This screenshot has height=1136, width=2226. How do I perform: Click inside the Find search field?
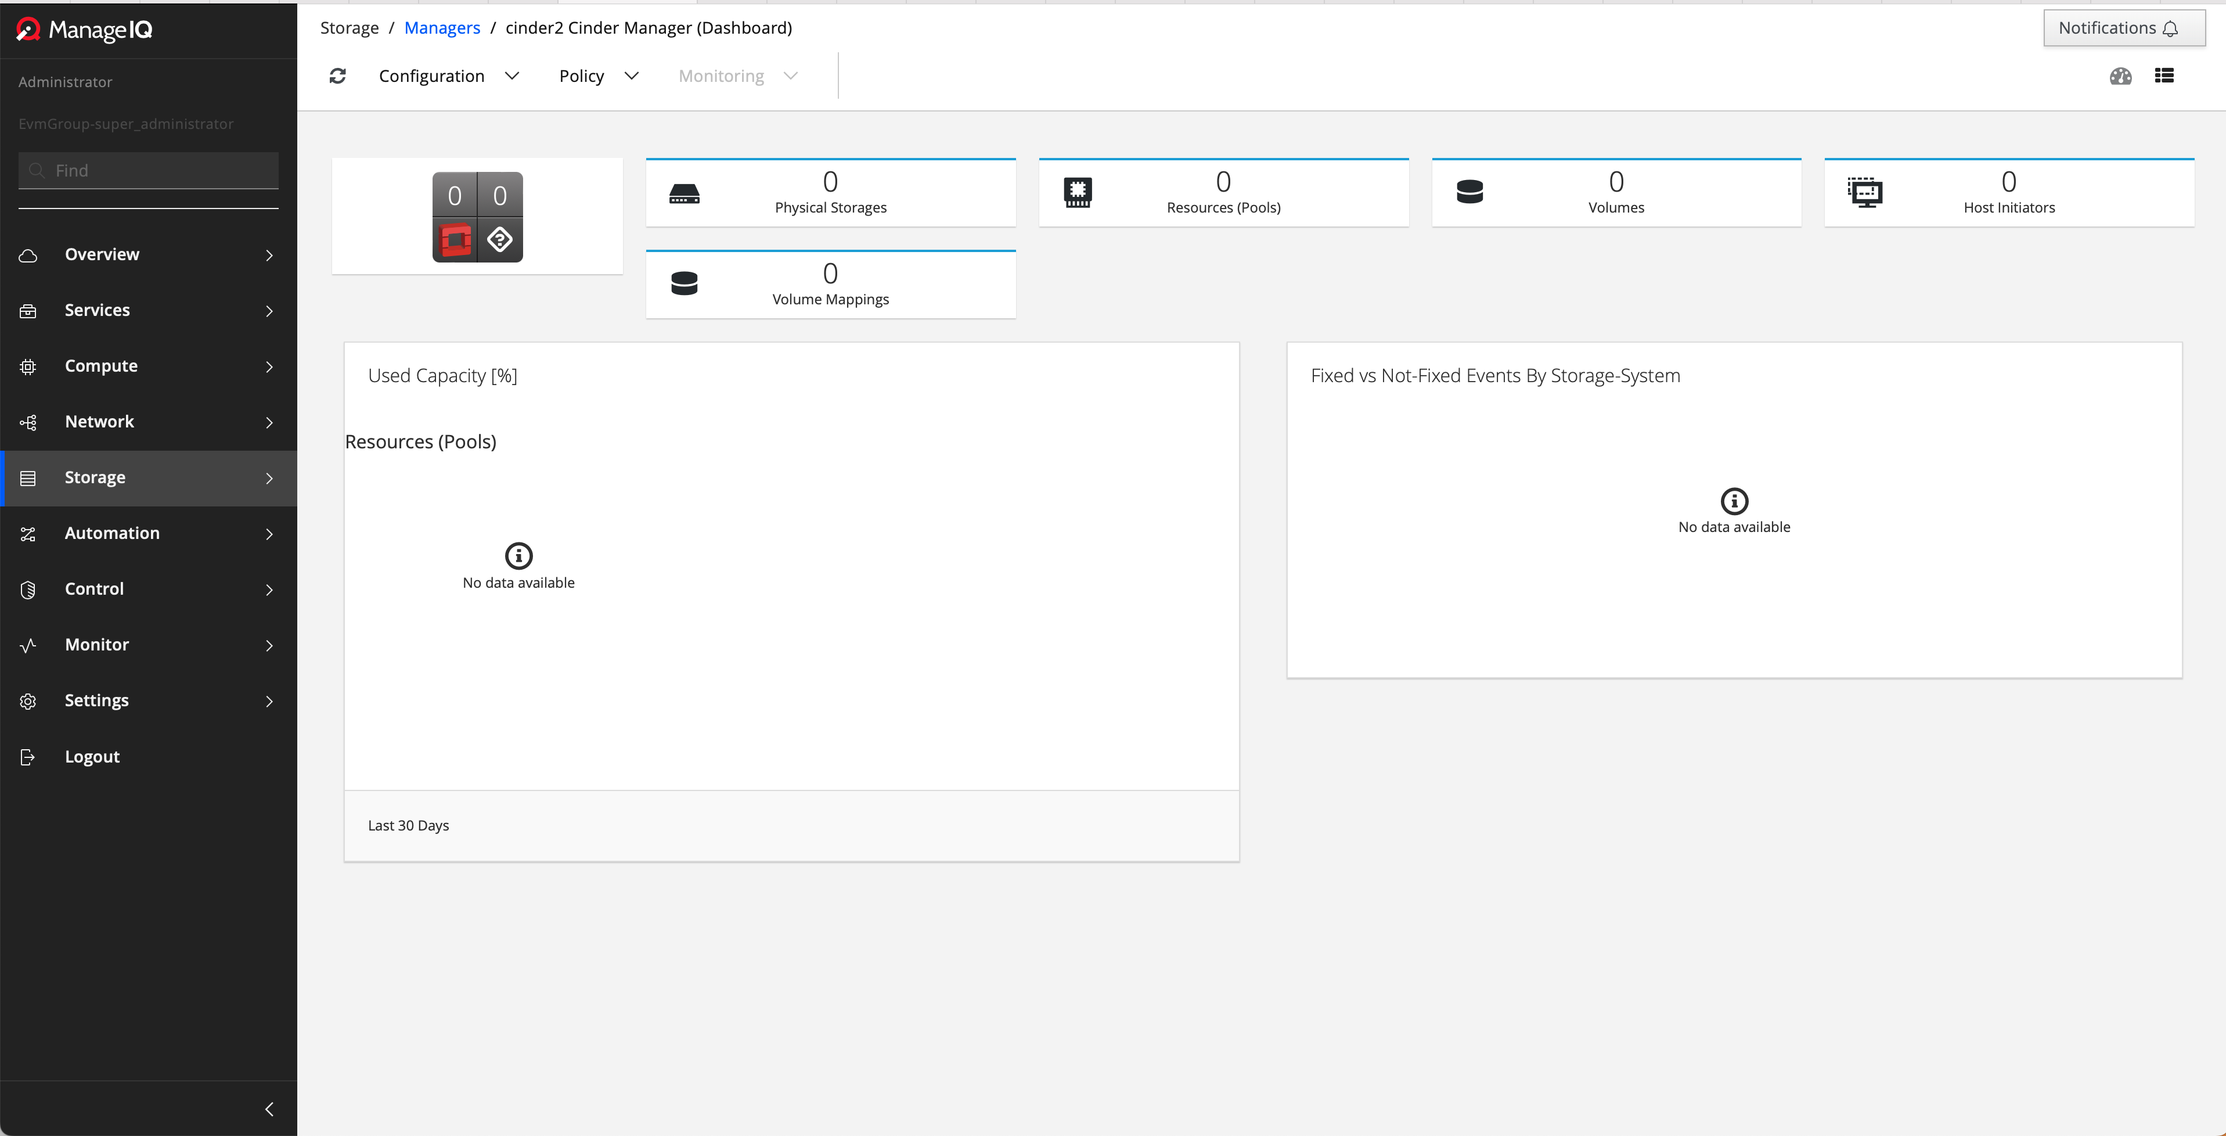pyautogui.click(x=147, y=170)
